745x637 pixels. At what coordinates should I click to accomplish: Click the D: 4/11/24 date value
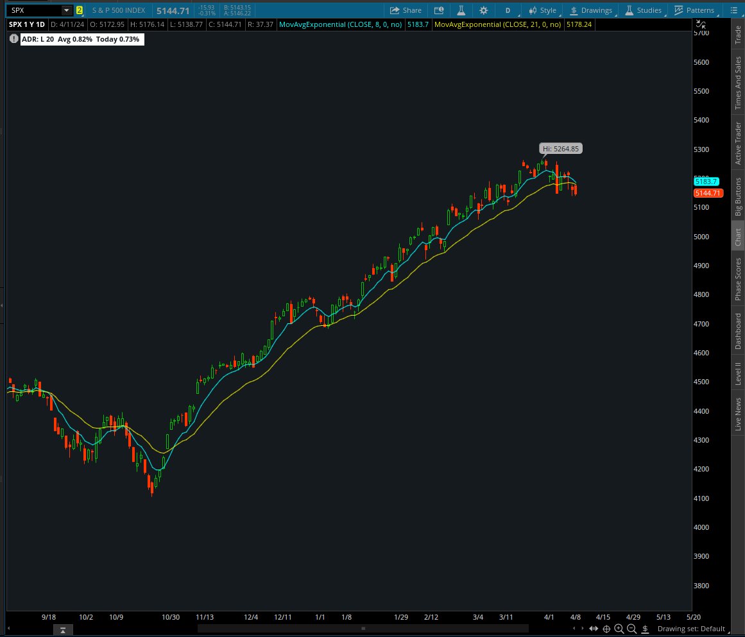(67, 24)
